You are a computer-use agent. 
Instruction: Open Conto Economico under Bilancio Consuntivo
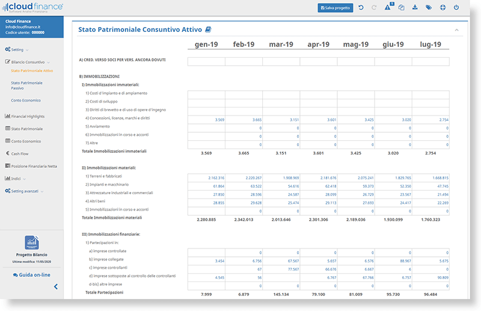coord(26,100)
